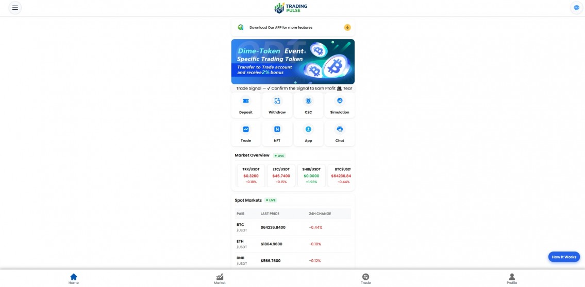
Task: Open the Chat shortcut tile
Action: point(340,134)
